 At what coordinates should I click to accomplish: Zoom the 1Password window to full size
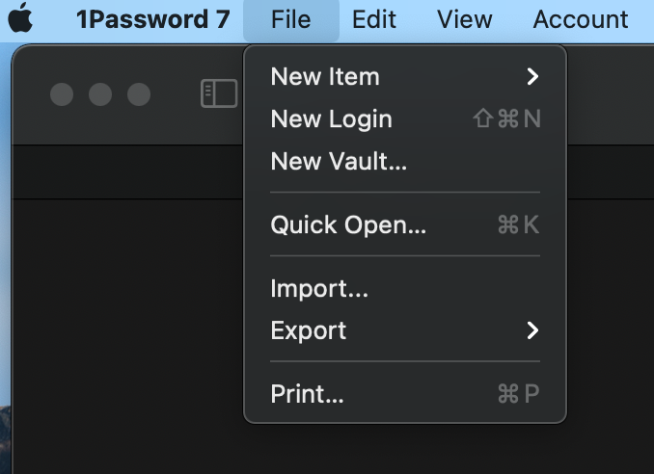(x=139, y=94)
